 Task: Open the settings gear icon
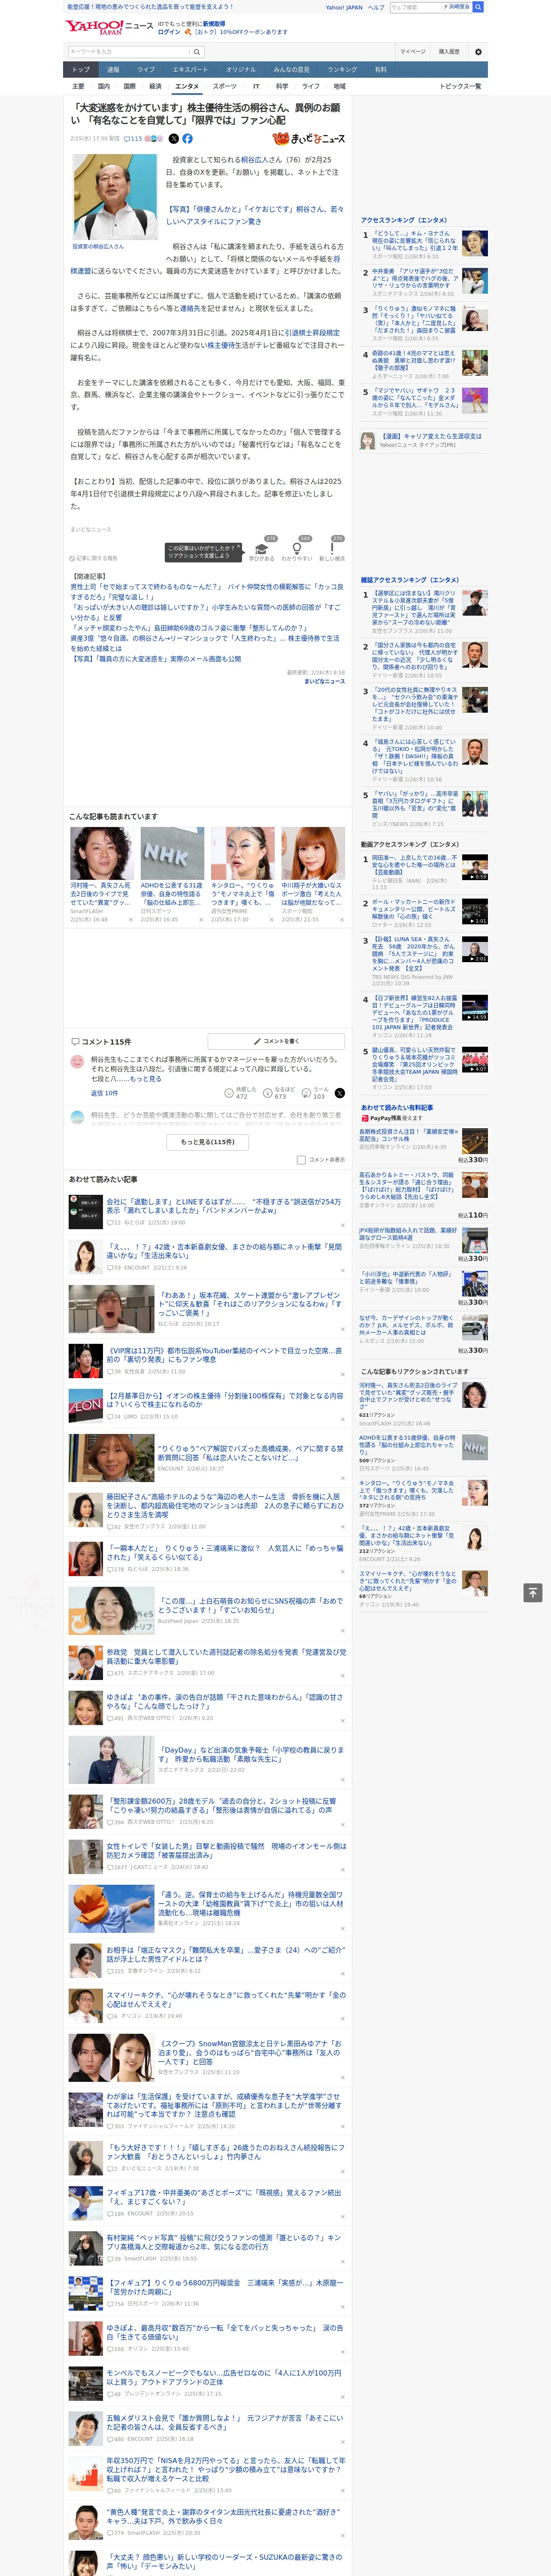click(478, 51)
